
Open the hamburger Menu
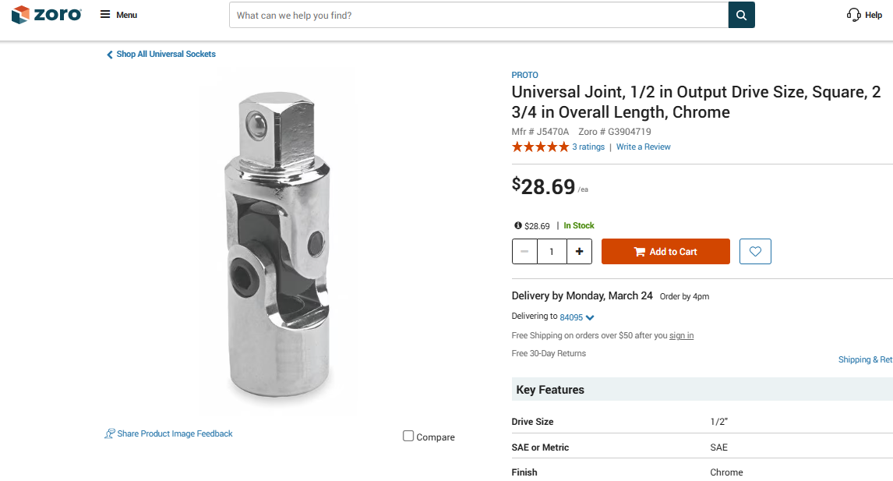pos(105,15)
